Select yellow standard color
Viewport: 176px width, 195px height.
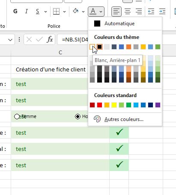point(114,105)
